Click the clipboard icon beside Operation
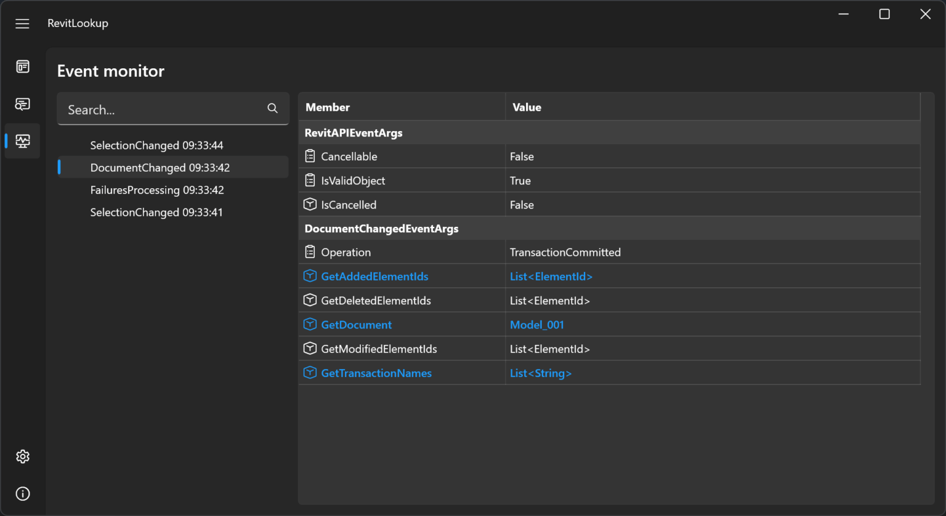The image size is (946, 516). tap(310, 252)
